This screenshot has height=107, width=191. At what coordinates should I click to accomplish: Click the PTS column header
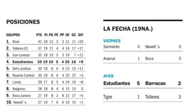39,35
